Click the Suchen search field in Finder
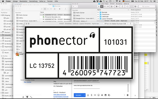158x99 pixels. click(147, 6)
